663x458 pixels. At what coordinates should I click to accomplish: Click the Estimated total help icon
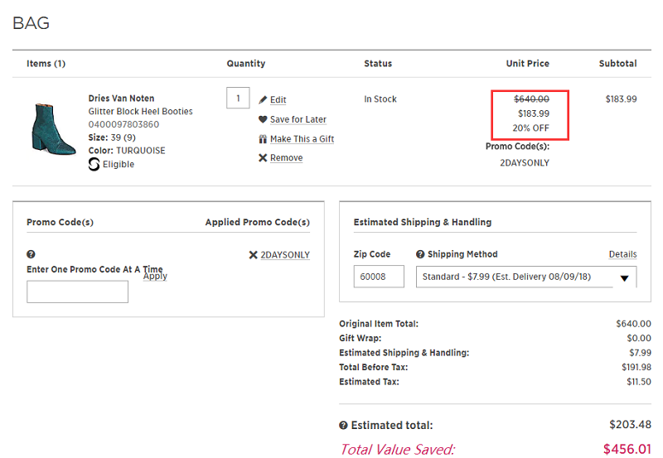pos(344,426)
